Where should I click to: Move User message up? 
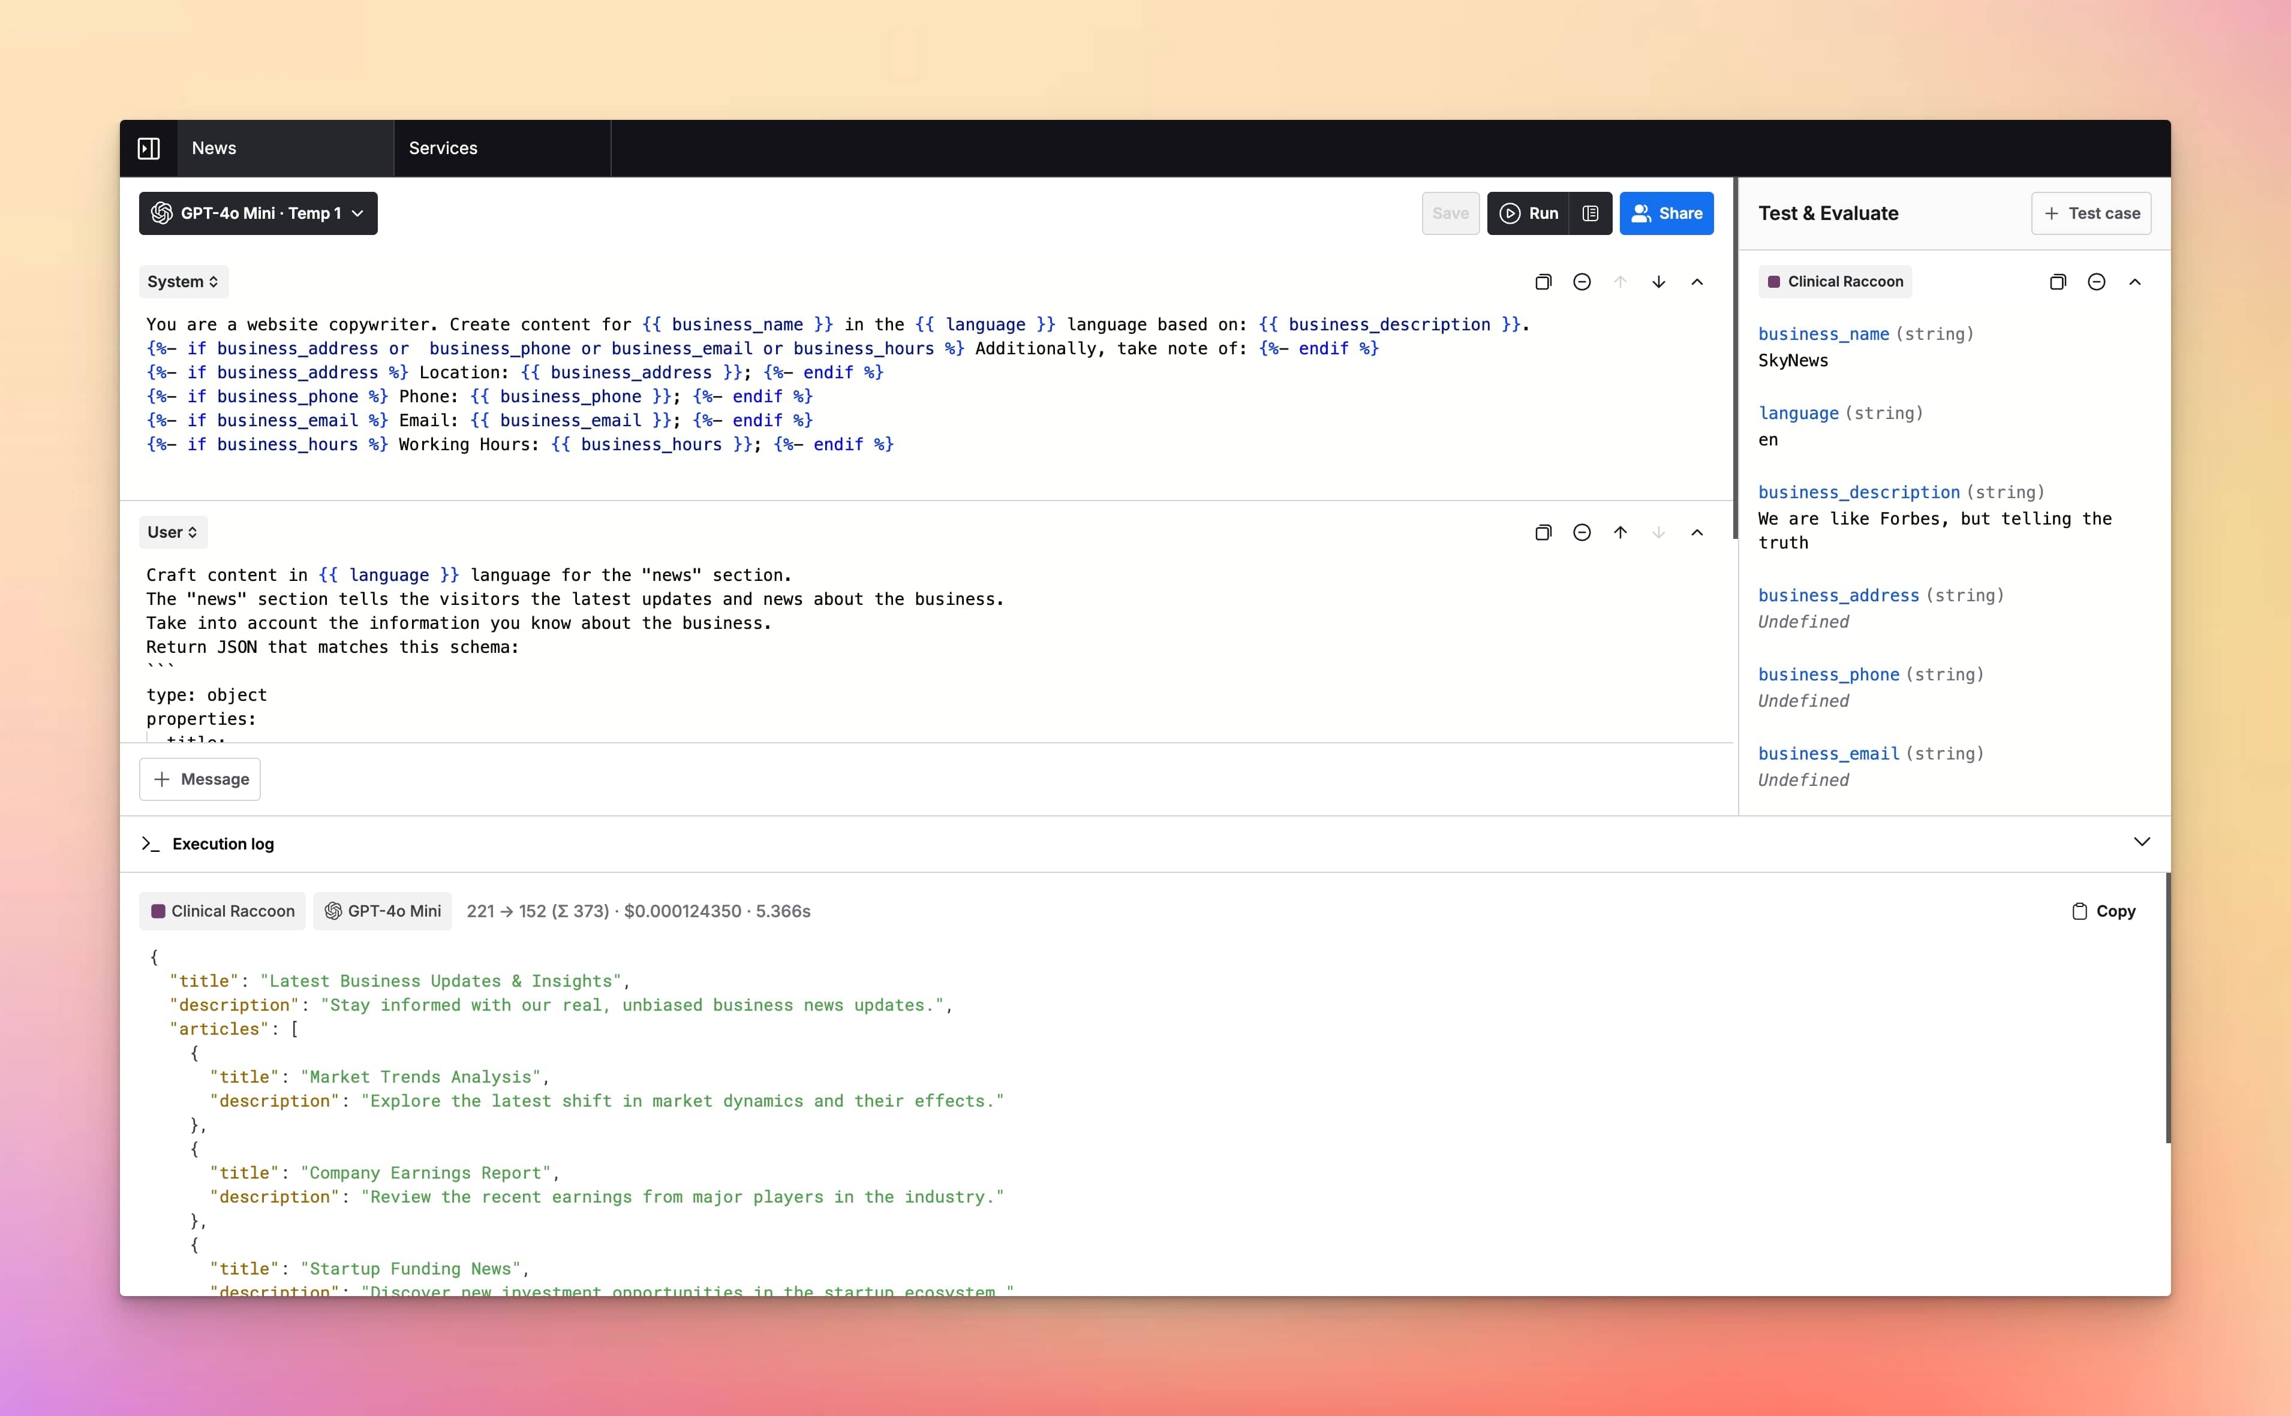(1619, 532)
